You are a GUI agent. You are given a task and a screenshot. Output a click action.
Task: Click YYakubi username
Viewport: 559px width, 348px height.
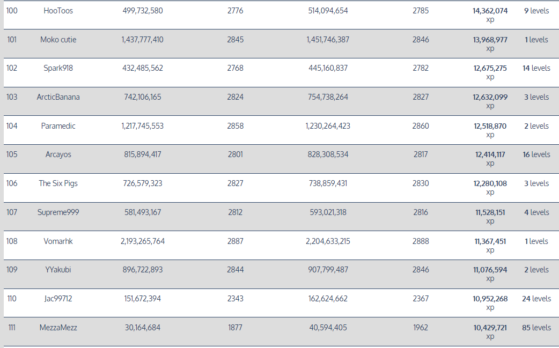click(58, 270)
